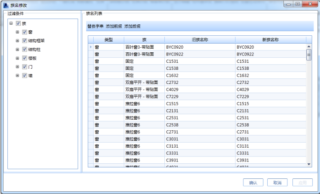Expand the 结构柱 tree node
Screen dimensions: 320x194
pyautogui.click(x=17, y=50)
